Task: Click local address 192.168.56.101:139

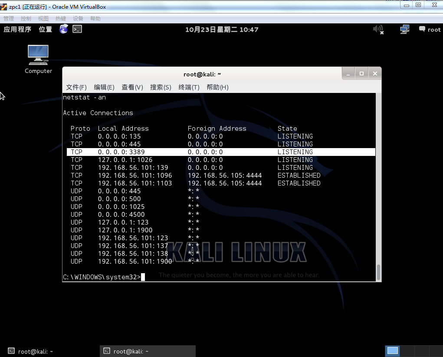Action: 133,168
